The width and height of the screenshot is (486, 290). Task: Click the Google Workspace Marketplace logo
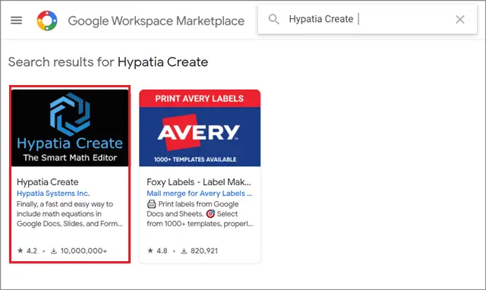pos(47,20)
